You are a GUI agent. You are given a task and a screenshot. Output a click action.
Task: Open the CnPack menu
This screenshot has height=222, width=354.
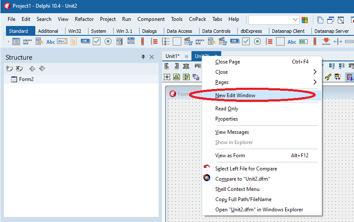pyautogui.click(x=197, y=19)
